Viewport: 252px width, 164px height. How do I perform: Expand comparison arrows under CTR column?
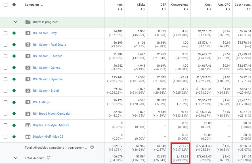point(164,9)
